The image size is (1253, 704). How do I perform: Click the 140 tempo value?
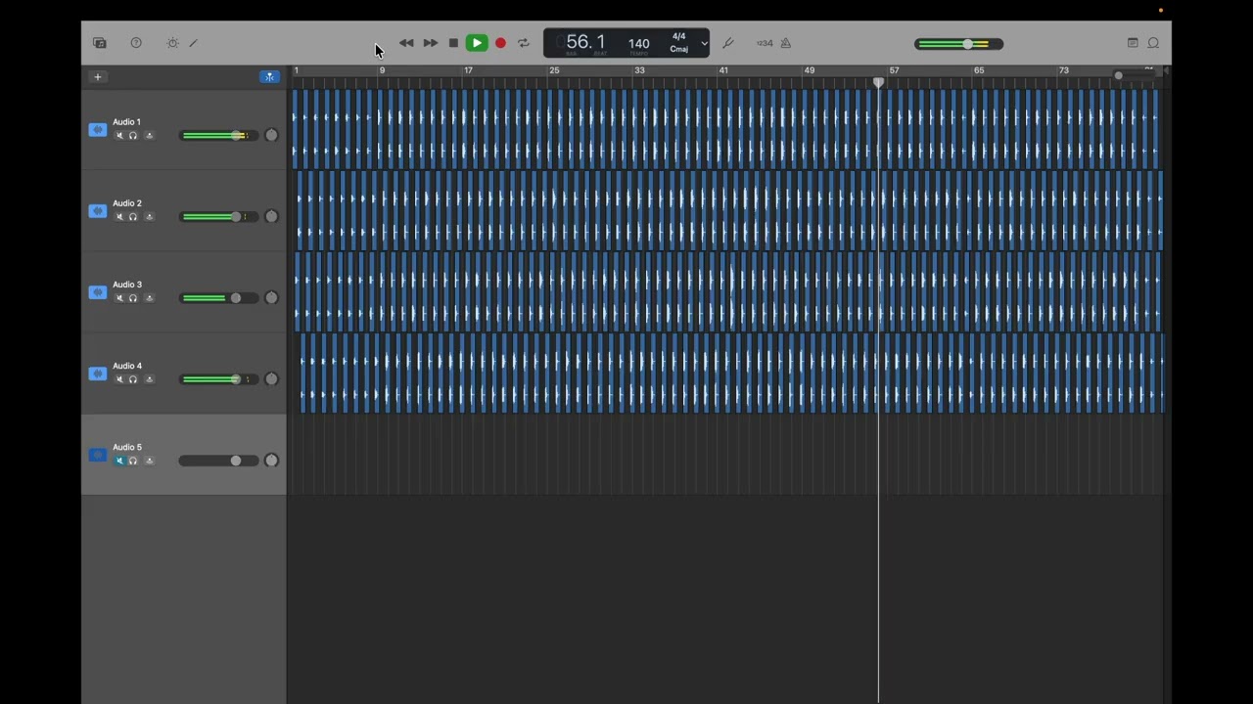click(x=638, y=43)
